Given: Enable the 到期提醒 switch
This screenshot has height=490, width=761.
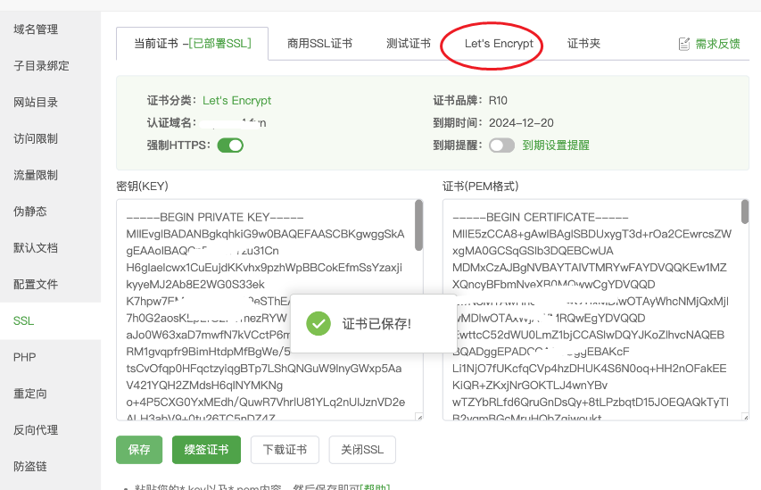Looking at the screenshot, I should coord(502,145).
